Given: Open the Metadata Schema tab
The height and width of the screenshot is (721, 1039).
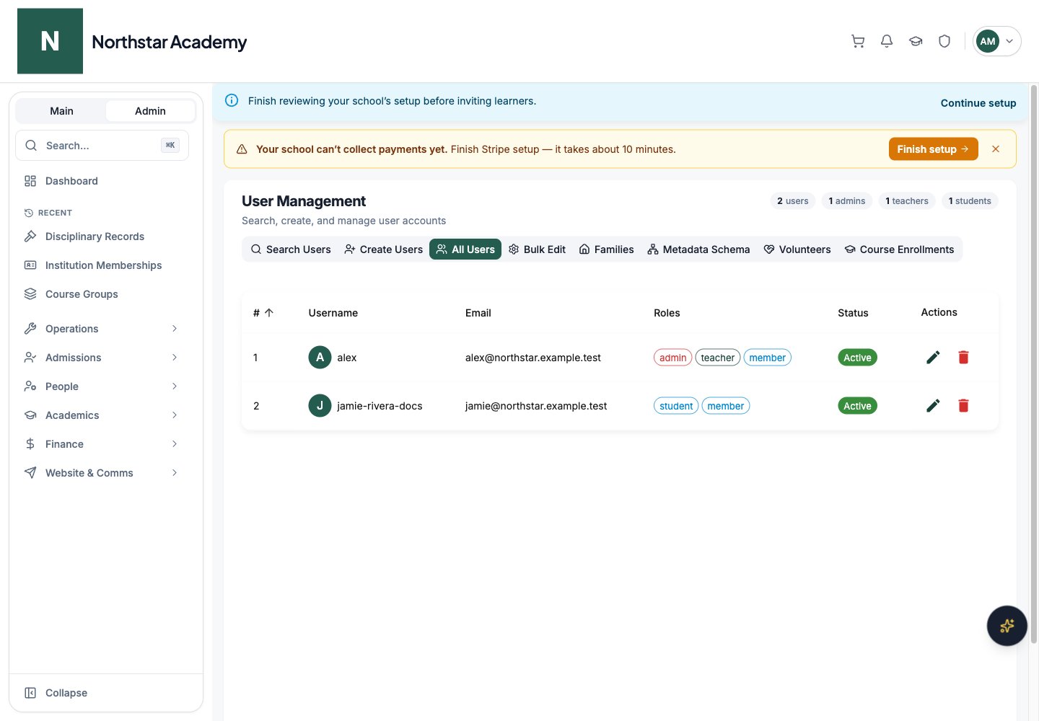Looking at the screenshot, I should pyautogui.click(x=698, y=249).
